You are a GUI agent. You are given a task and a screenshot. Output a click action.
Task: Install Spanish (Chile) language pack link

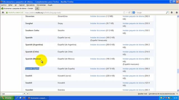(x=133, y=52)
